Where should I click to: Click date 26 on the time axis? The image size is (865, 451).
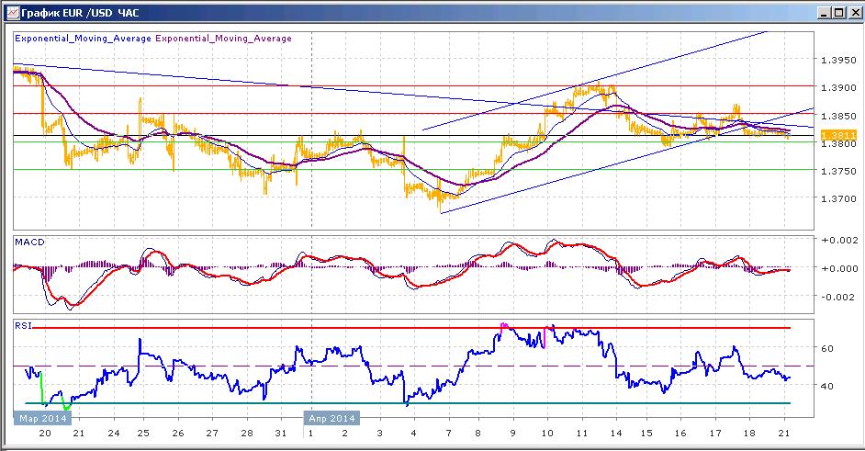(x=177, y=434)
